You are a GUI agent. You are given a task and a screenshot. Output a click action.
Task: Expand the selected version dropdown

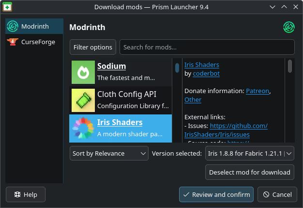[249, 153]
